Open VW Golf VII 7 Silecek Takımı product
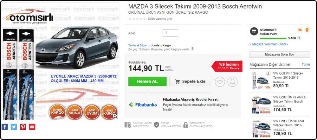 (x=288, y=75)
